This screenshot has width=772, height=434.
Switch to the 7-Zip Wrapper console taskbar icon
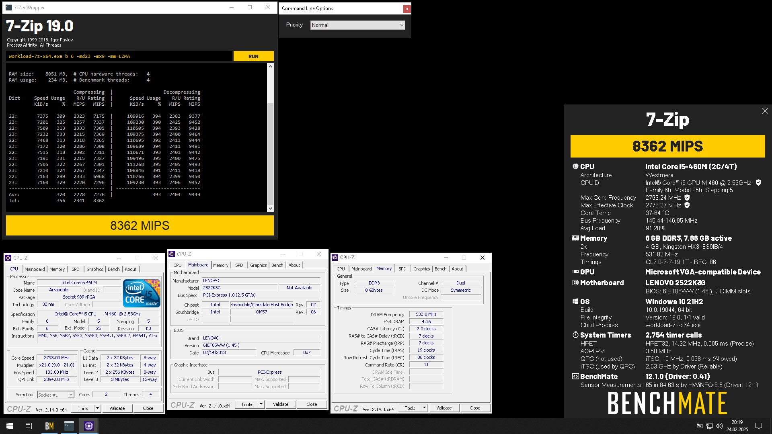69,426
